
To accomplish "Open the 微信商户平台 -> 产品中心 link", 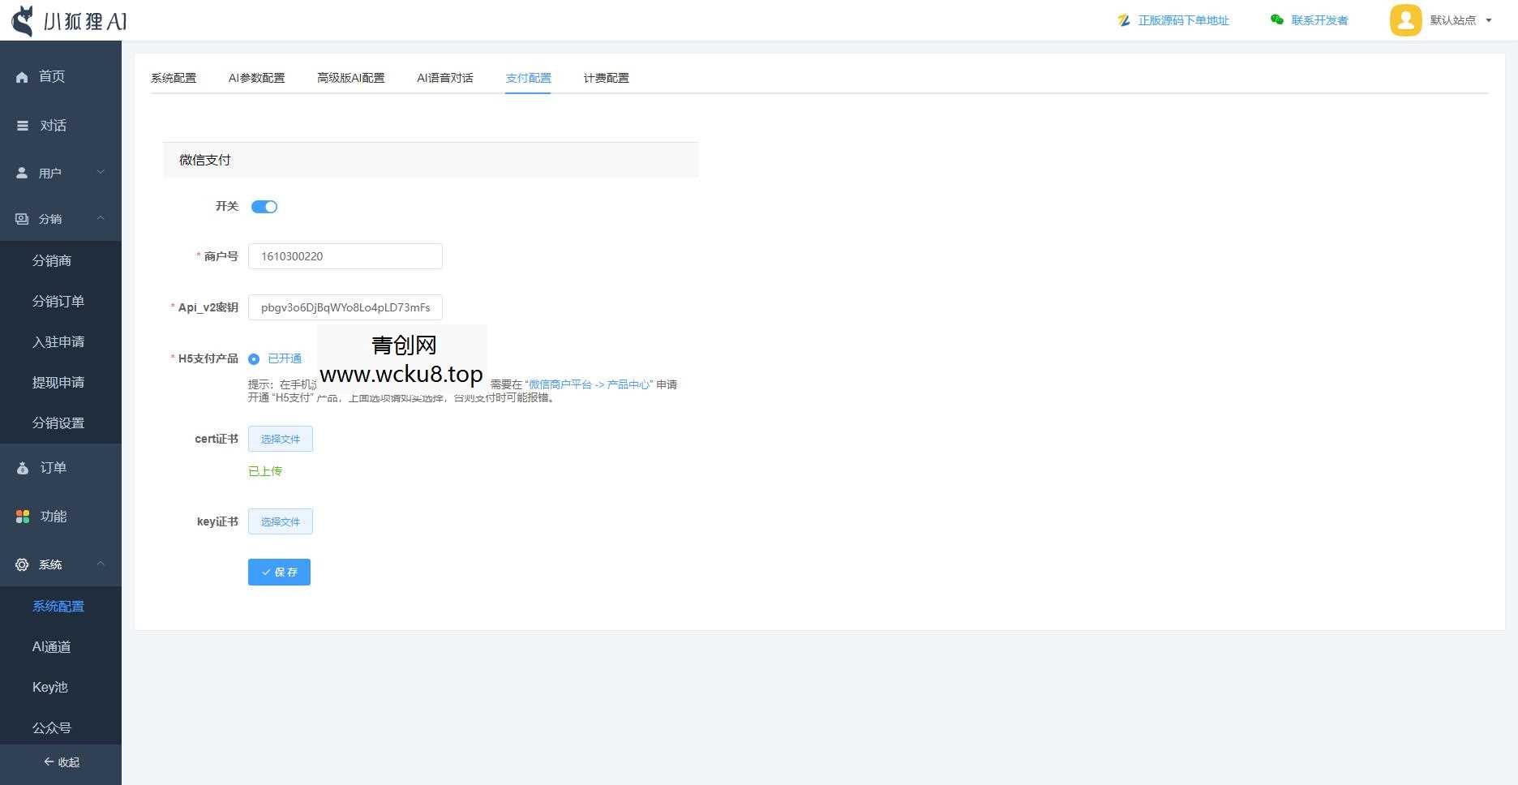I will click(x=588, y=384).
